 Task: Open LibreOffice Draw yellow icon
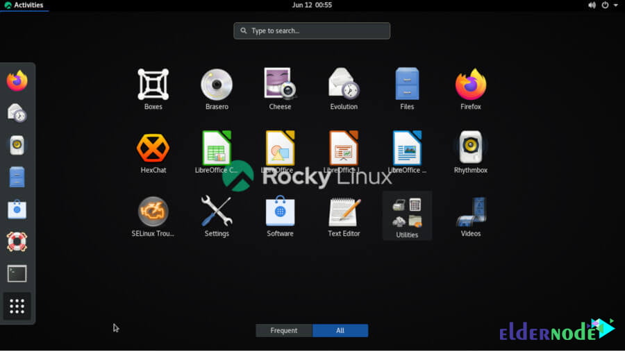(280, 152)
